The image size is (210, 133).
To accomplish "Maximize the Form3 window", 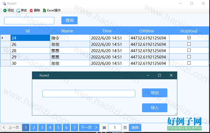I will pyautogui.click(x=159, y=75).
